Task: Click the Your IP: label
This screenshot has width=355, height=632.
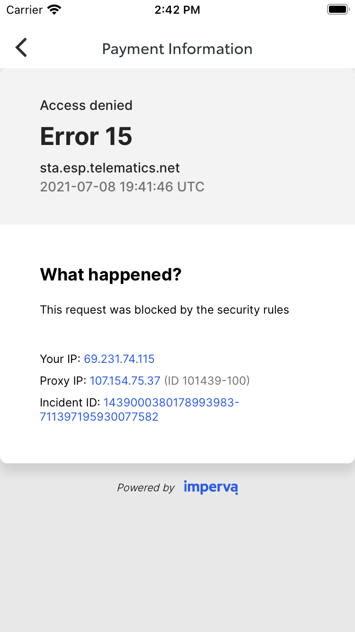Action: pyautogui.click(x=61, y=359)
